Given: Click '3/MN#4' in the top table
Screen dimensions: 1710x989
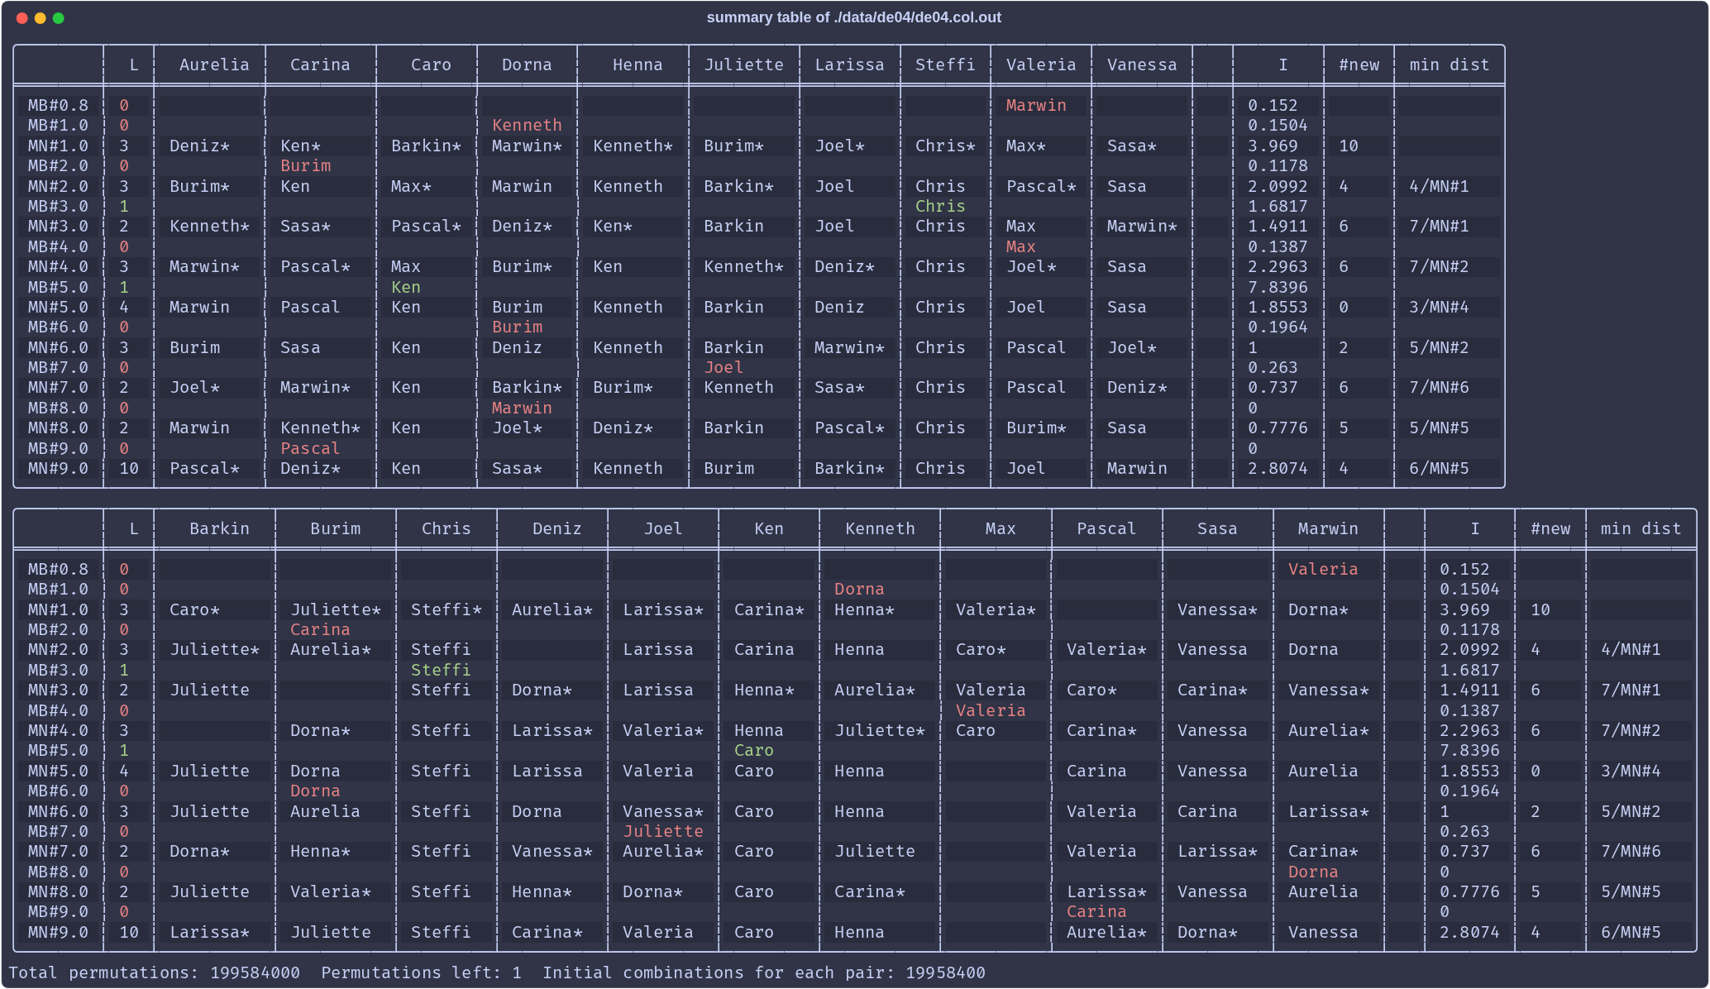Looking at the screenshot, I should click(x=1439, y=307).
